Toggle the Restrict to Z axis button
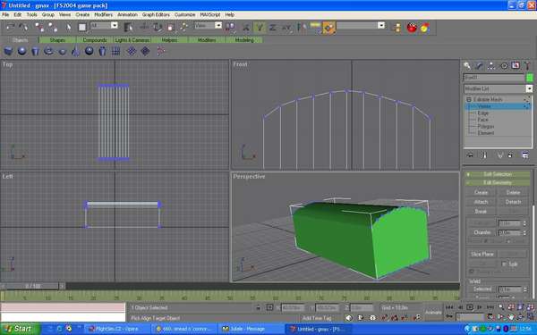This screenshot has width=537, height=335. pyautogui.click(x=273, y=27)
